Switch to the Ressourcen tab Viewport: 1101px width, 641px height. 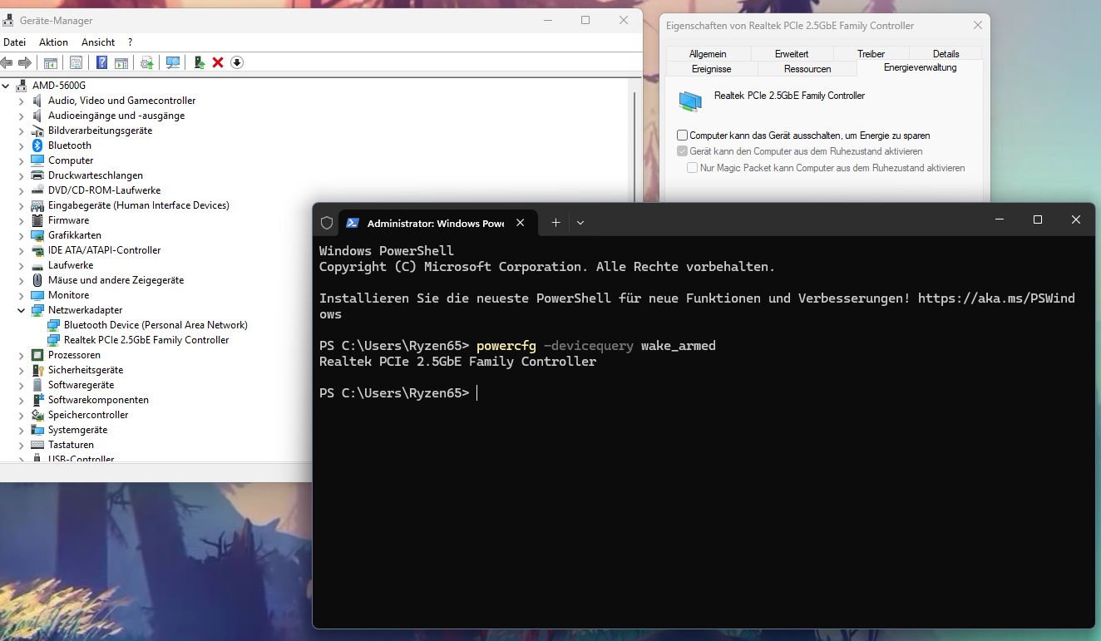[807, 69]
